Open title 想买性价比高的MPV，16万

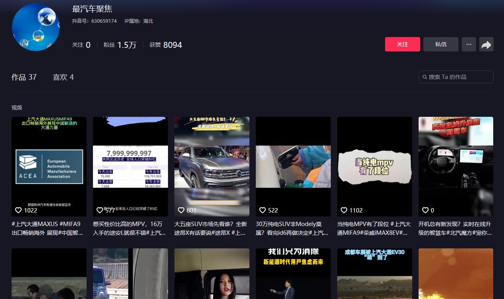pos(130,228)
